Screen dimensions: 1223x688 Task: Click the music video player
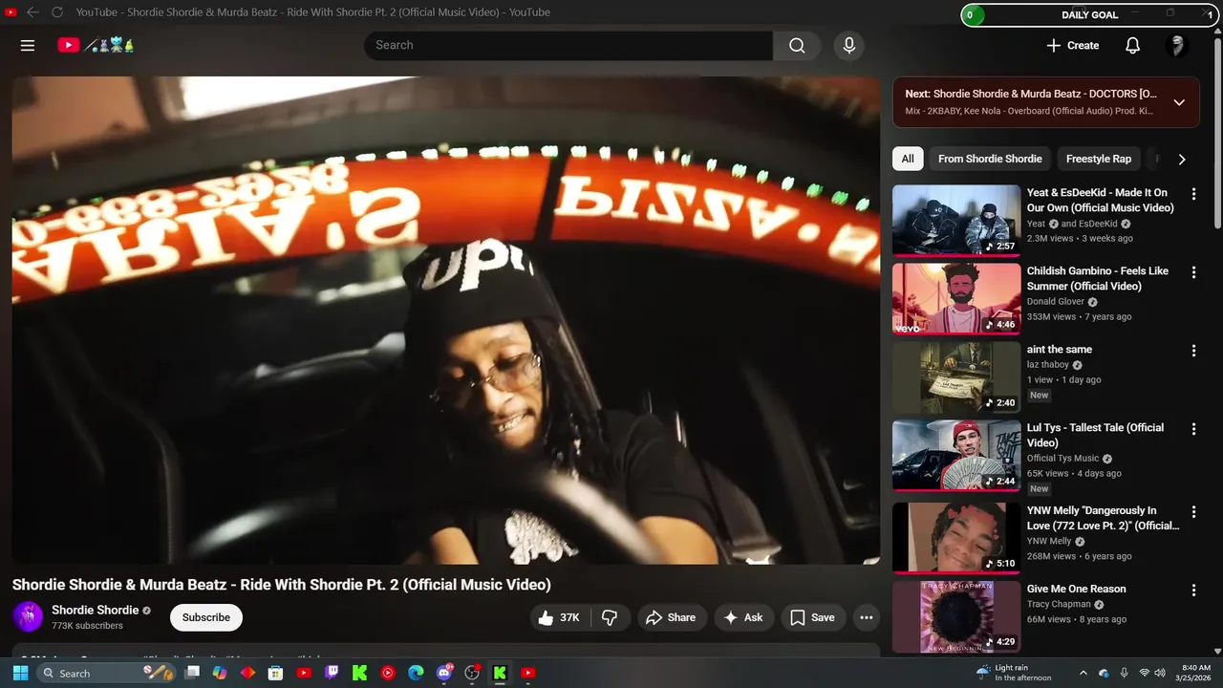[x=446, y=320]
